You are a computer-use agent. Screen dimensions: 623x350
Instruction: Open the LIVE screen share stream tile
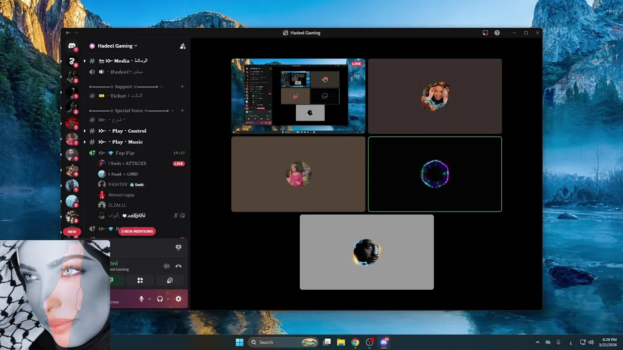click(x=298, y=96)
